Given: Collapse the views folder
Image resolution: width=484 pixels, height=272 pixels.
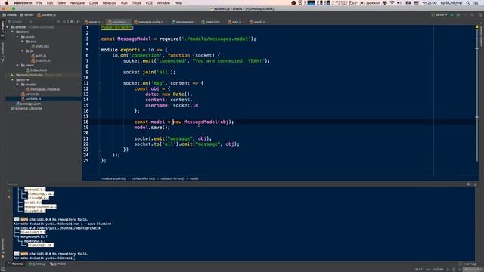Looking at the screenshot, I should click(x=17, y=66).
